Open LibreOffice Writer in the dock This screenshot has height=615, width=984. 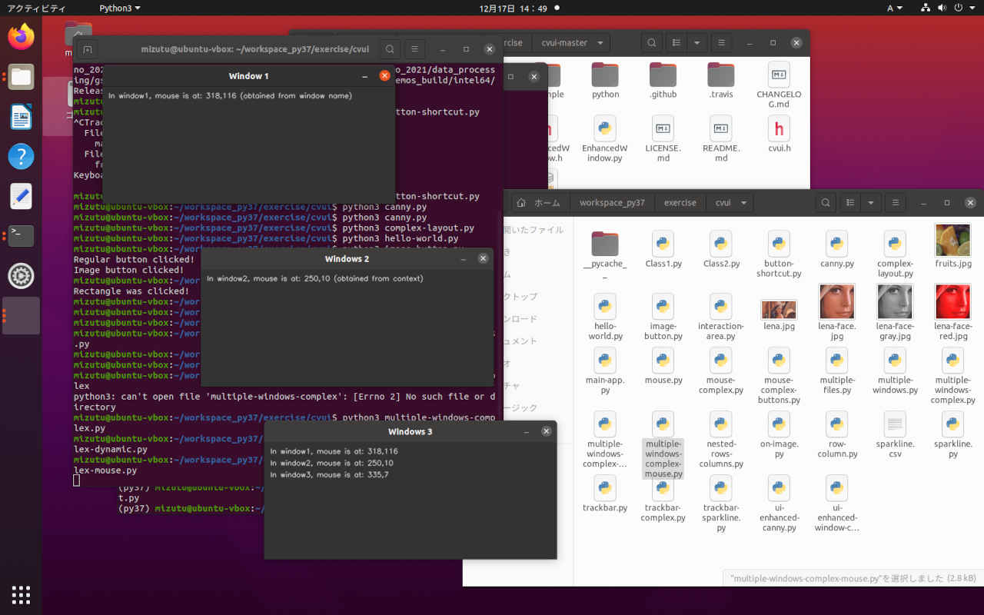click(x=21, y=117)
